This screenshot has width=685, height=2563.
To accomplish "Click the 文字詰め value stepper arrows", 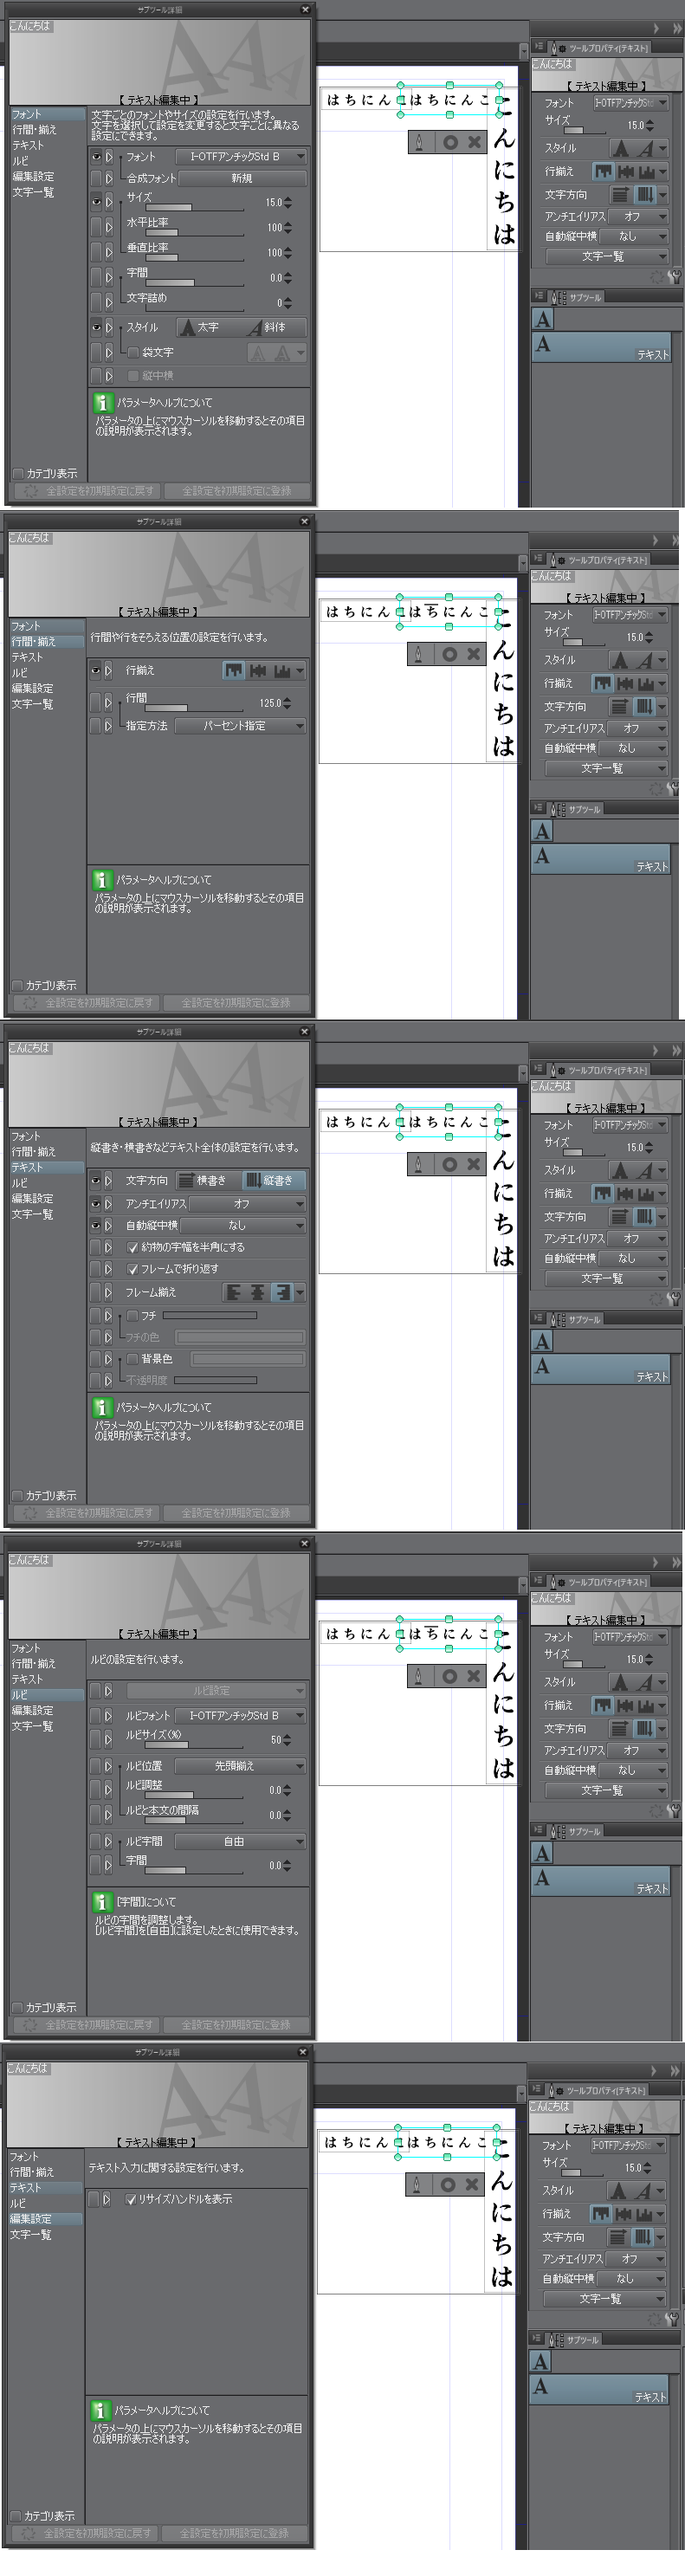I will pos(288,302).
